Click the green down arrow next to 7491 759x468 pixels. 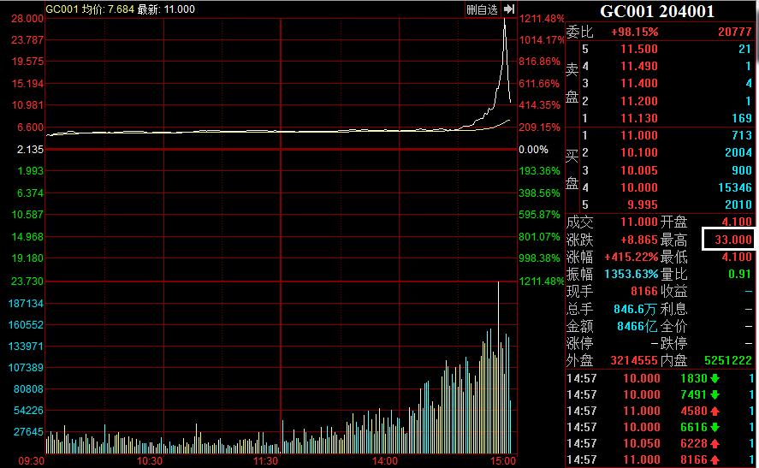click(x=714, y=394)
